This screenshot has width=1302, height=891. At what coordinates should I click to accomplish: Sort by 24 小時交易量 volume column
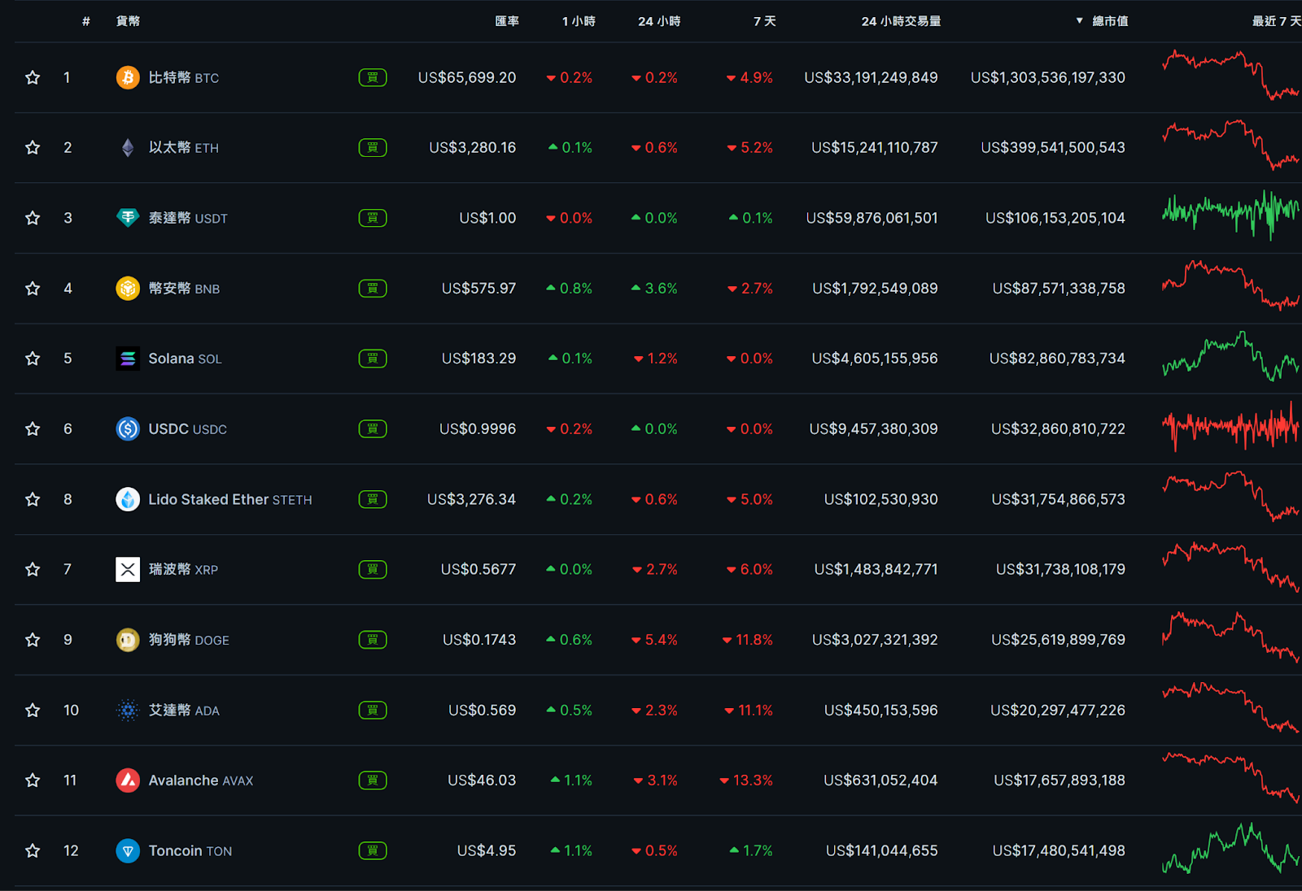[x=901, y=21]
